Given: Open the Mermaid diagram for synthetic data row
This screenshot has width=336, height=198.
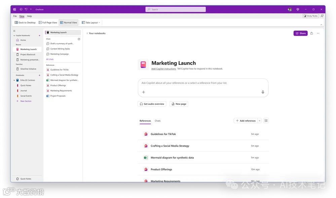Looking at the screenshot, I should point(203,158).
